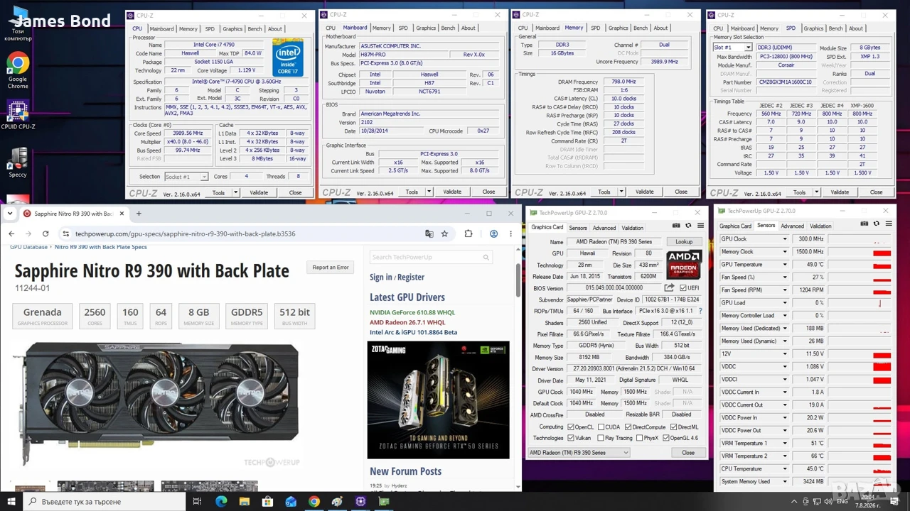Expand the GPU Clock sensor dropdown
This screenshot has width=910, height=511.
tap(785, 239)
